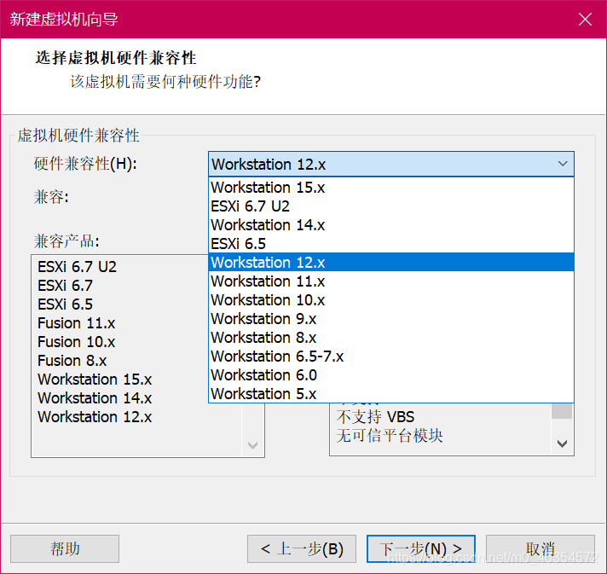
Task: Pick Workstation 10.x from dropdown
Action: click(391, 299)
